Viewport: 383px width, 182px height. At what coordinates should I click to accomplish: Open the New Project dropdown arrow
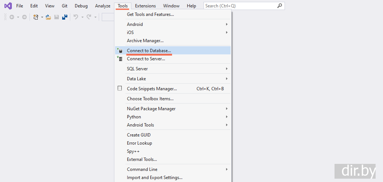pyautogui.click(x=42, y=17)
